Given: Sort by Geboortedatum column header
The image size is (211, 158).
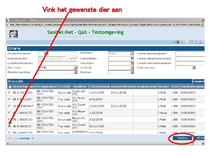Looking at the screenshot, I should point(100,87).
